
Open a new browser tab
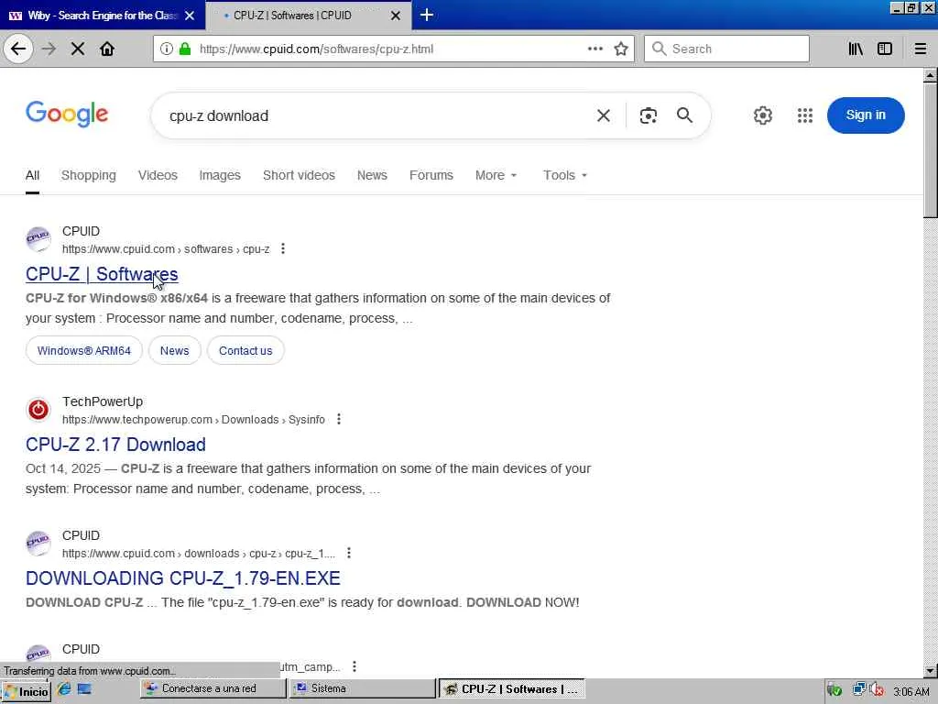pyautogui.click(x=427, y=15)
